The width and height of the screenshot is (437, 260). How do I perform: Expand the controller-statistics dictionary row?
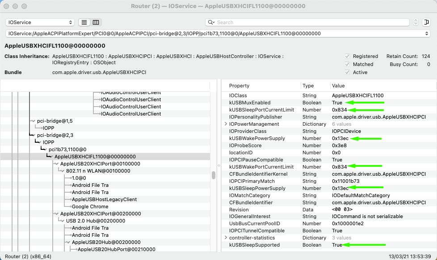[x=226, y=238]
